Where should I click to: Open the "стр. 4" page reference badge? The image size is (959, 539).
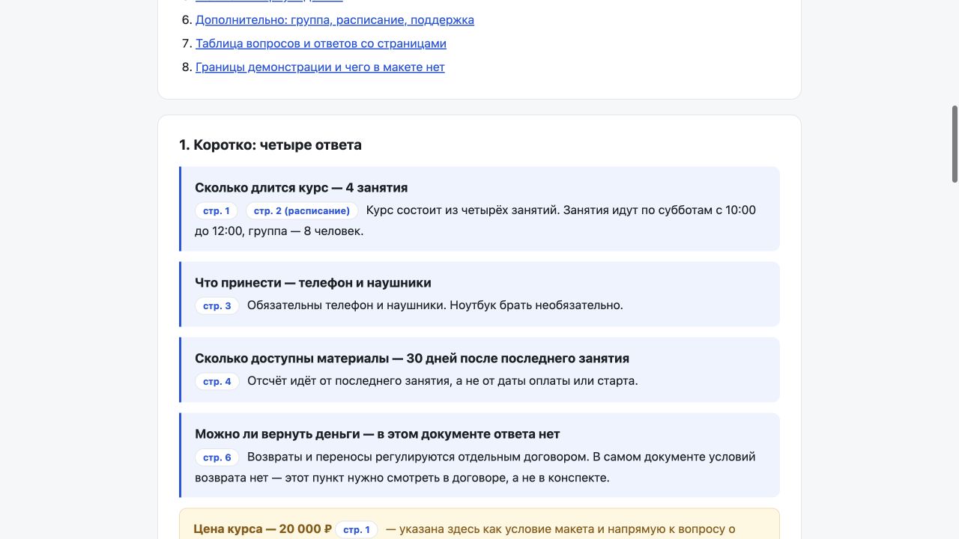coord(217,382)
